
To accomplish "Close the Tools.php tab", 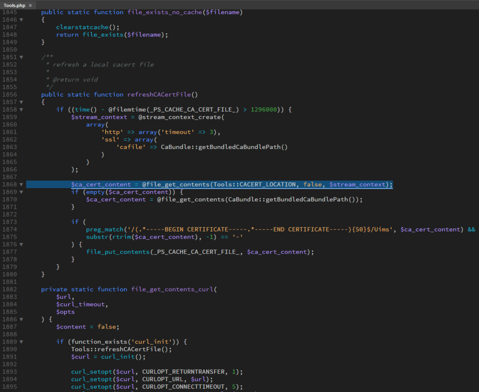I will click(30, 5).
